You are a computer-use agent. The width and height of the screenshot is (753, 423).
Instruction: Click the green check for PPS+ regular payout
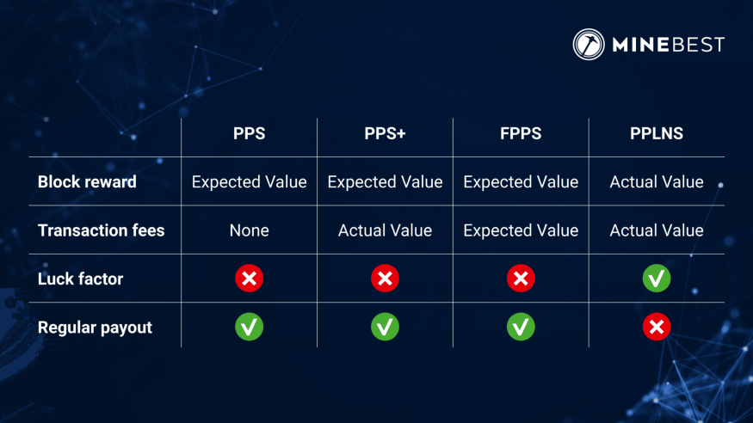pyautogui.click(x=385, y=327)
